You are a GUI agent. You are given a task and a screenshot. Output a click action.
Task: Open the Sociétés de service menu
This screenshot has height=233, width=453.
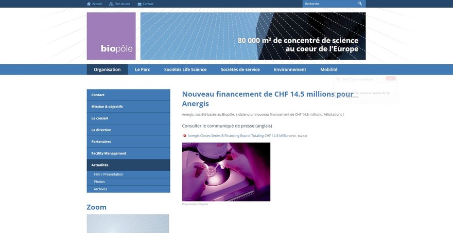(240, 69)
